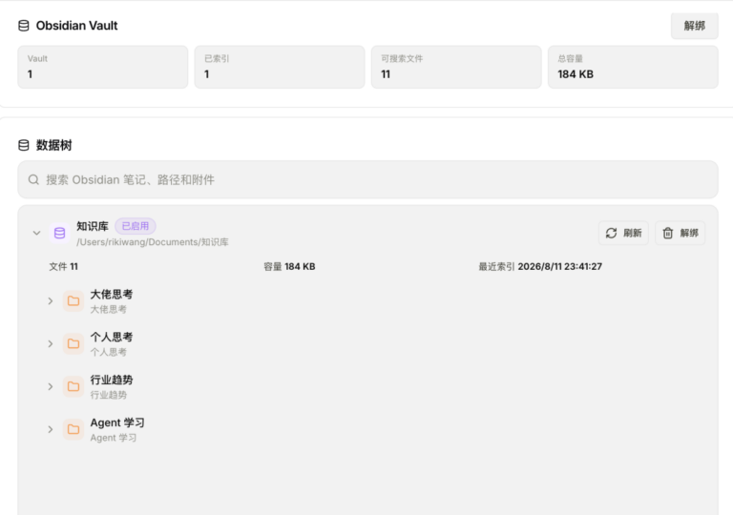Click the path /Users/rikiwang/Documents/知识库

coord(153,242)
